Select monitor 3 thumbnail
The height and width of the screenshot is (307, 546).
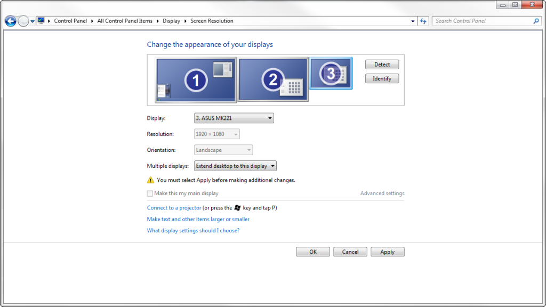point(331,74)
